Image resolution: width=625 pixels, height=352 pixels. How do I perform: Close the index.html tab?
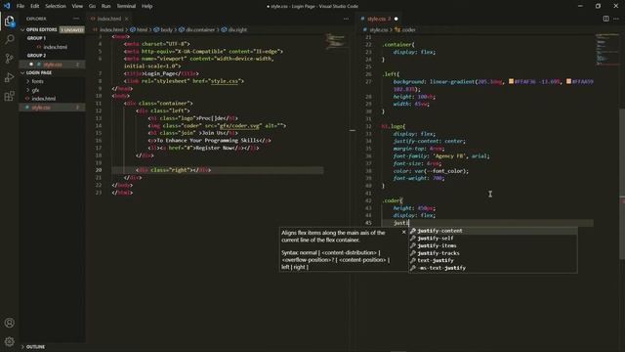pyautogui.click(x=127, y=19)
